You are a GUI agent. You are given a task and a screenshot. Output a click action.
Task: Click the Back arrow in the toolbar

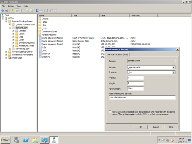coord(2,11)
